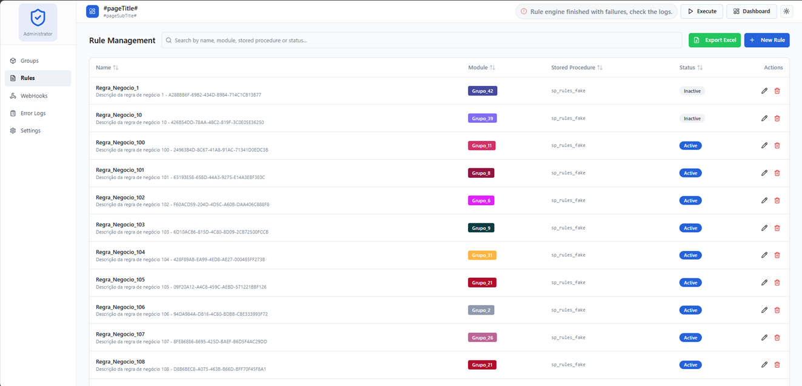The image size is (802, 386).
Task: Open Error Logs in the sidebar
Action: [38, 113]
